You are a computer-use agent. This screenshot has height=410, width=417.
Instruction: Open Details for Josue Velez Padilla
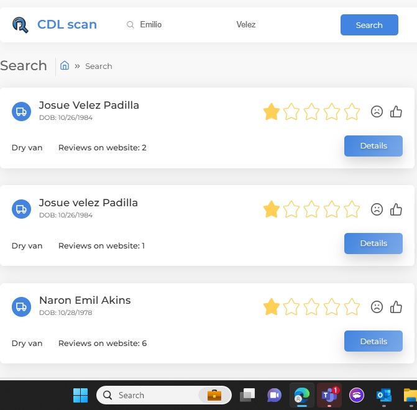pyautogui.click(x=373, y=146)
